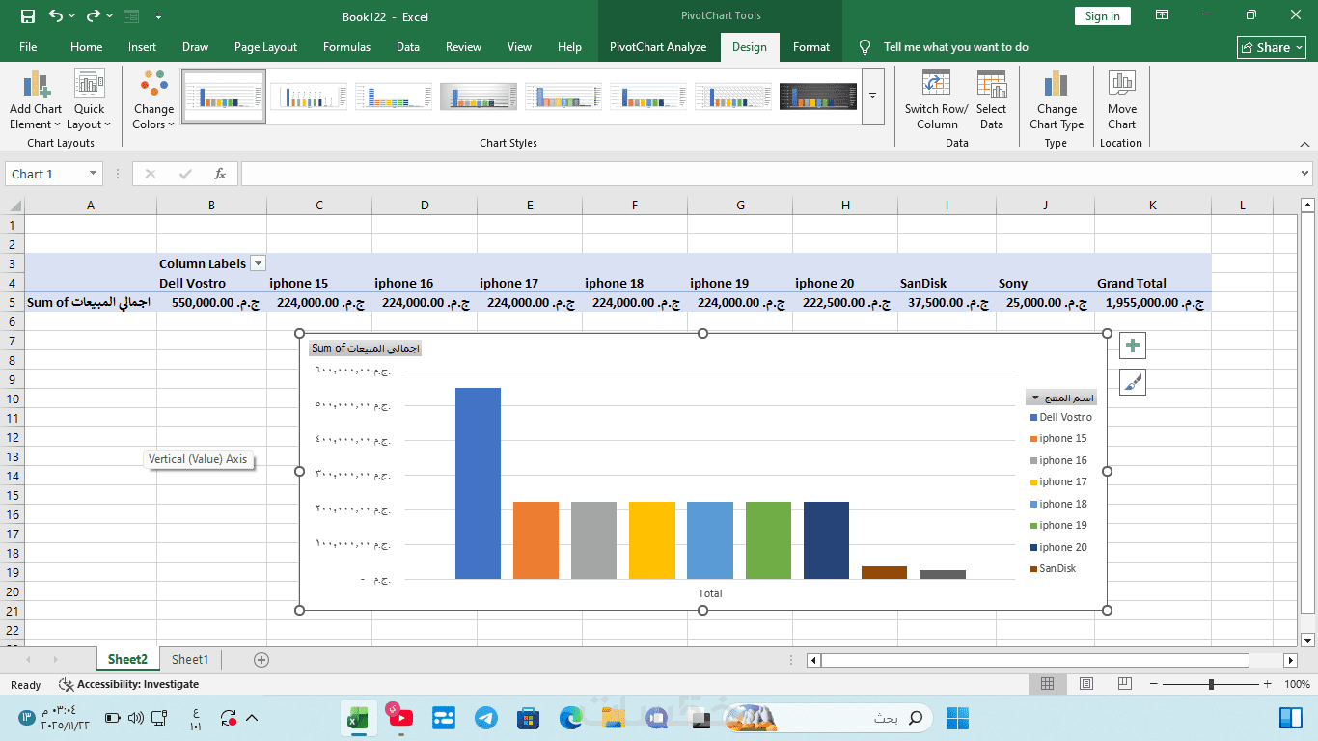Move the chart to another location
1318x741 pixels.
click(x=1121, y=98)
